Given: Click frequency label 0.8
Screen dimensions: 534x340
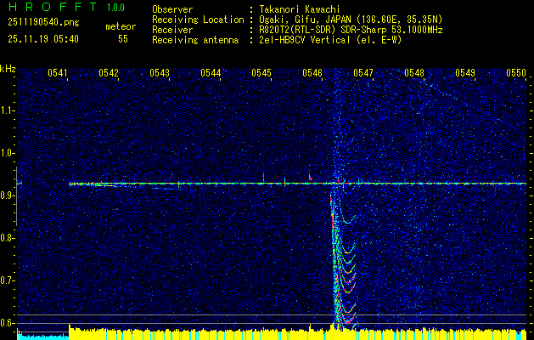Looking at the screenshot, I should pos(8,238).
